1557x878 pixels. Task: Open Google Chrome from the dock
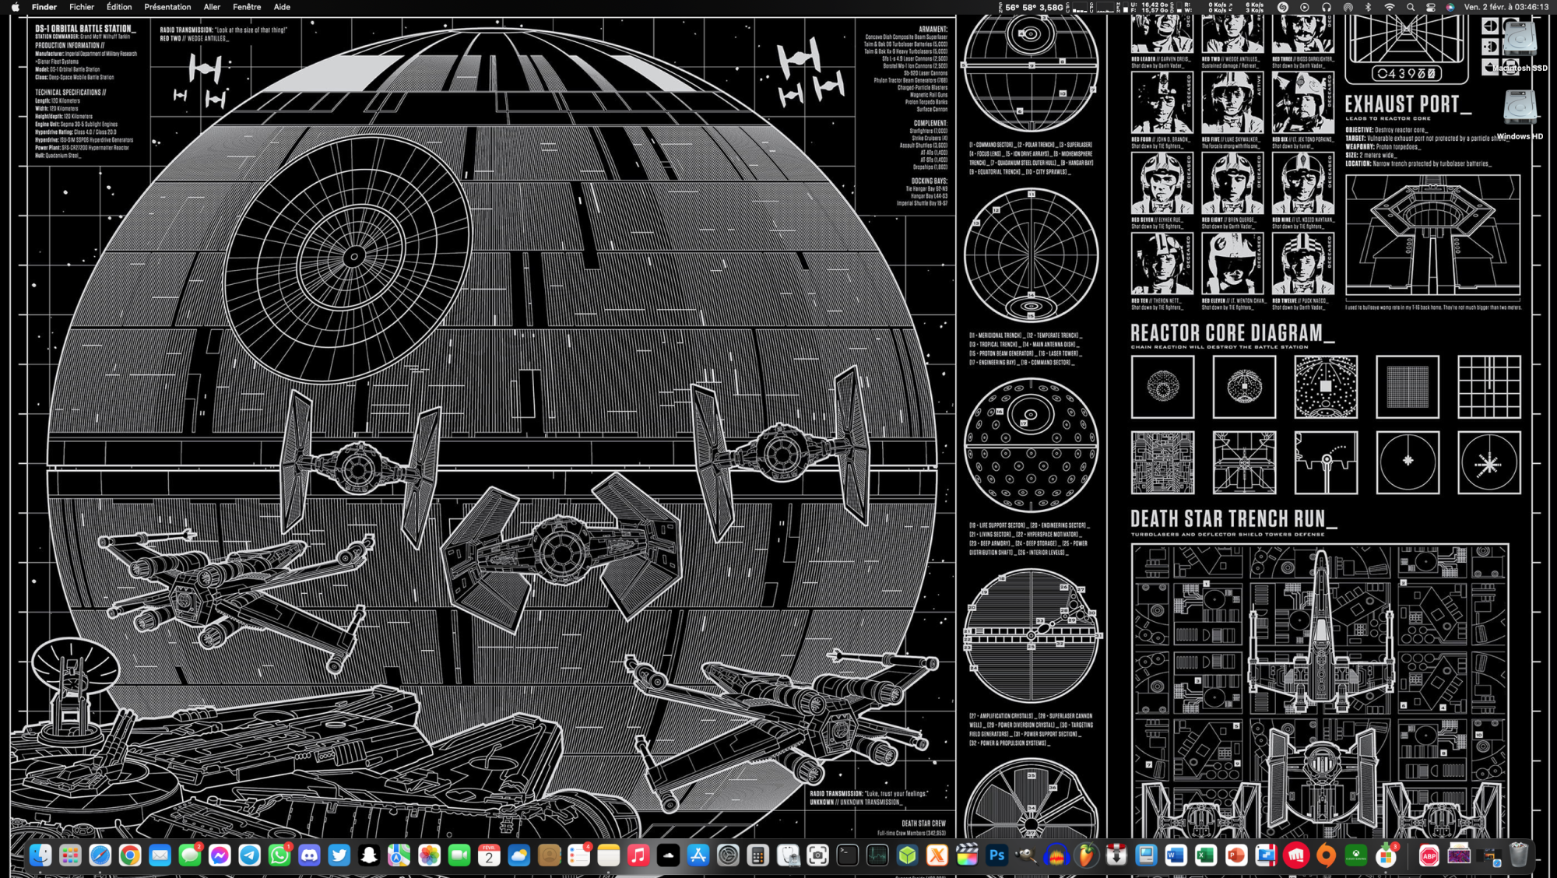pos(130,856)
